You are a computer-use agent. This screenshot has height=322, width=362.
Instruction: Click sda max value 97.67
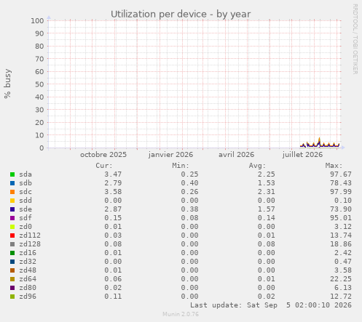coord(341,174)
